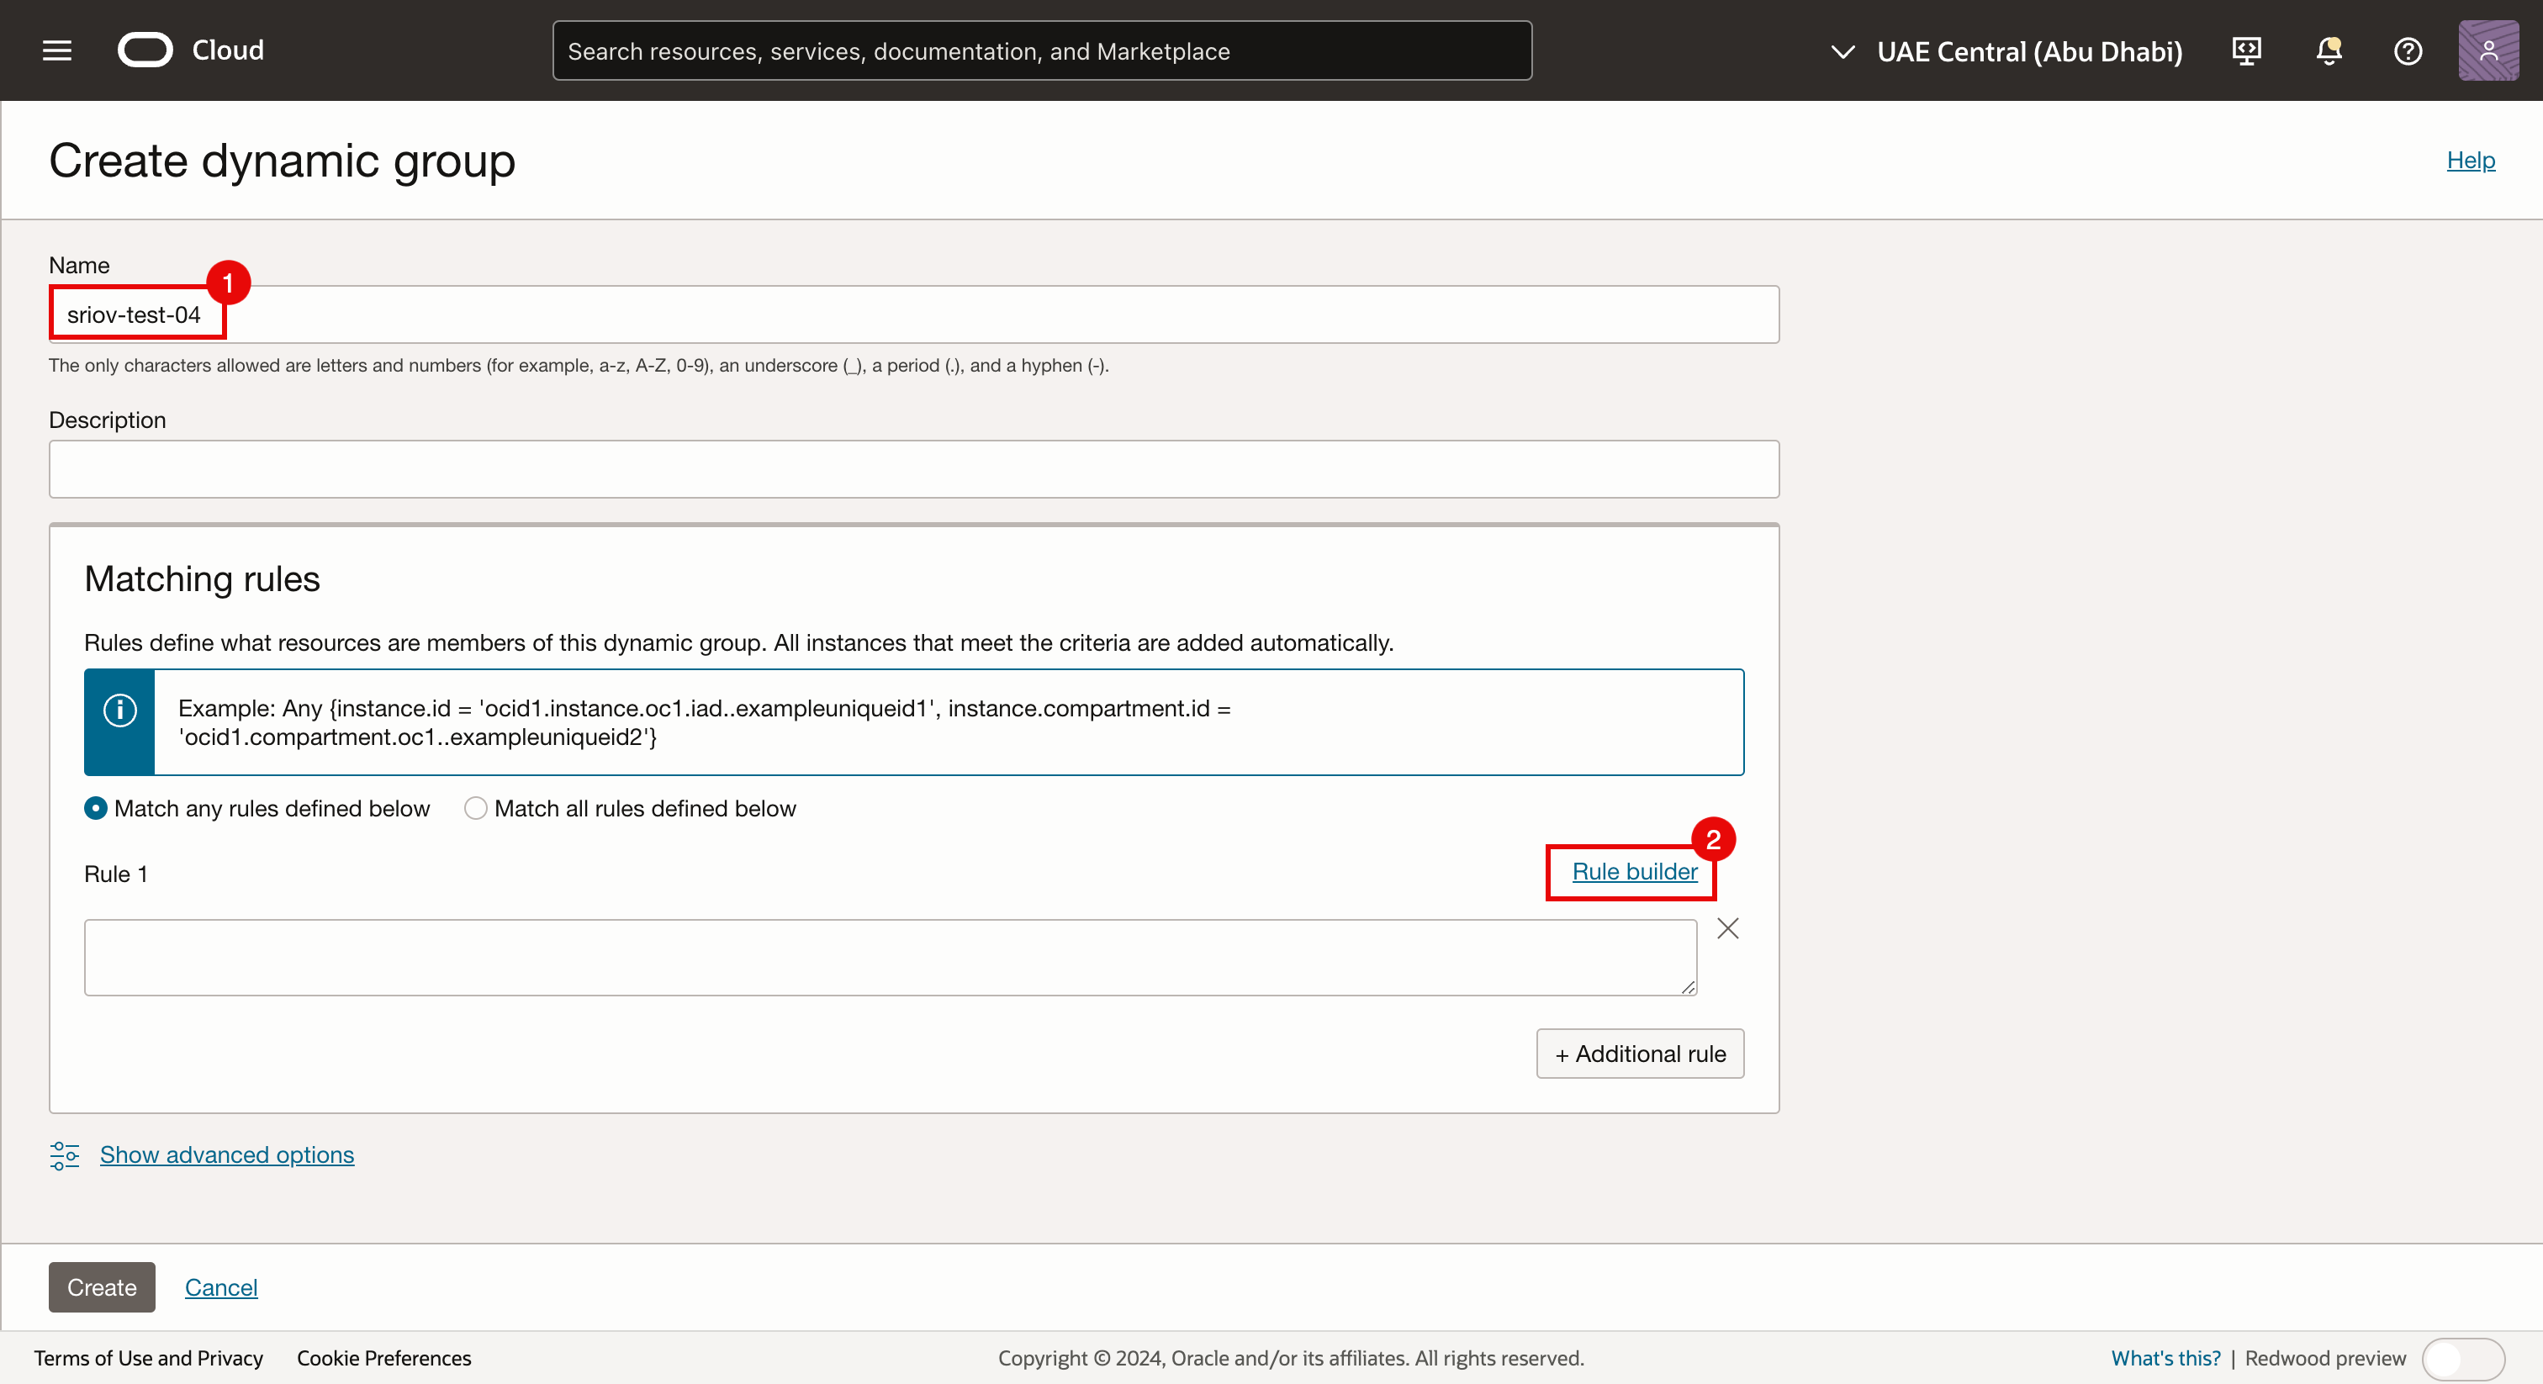
Task: Click the Rule 1 text area
Action: pos(889,958)
